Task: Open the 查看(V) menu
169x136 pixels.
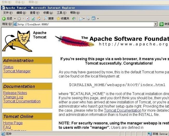Action: tap(35, 13)
